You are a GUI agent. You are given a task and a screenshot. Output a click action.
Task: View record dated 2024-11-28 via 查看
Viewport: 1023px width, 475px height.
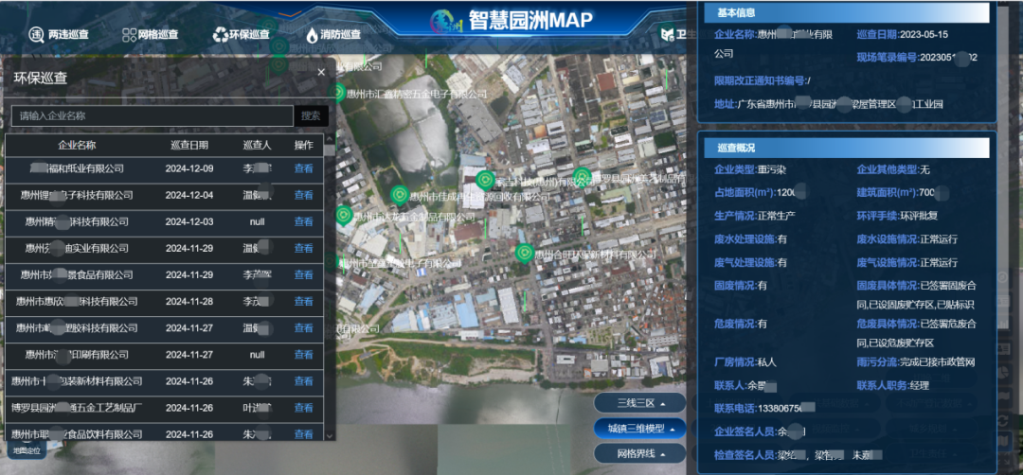click(x=303, y=302)
